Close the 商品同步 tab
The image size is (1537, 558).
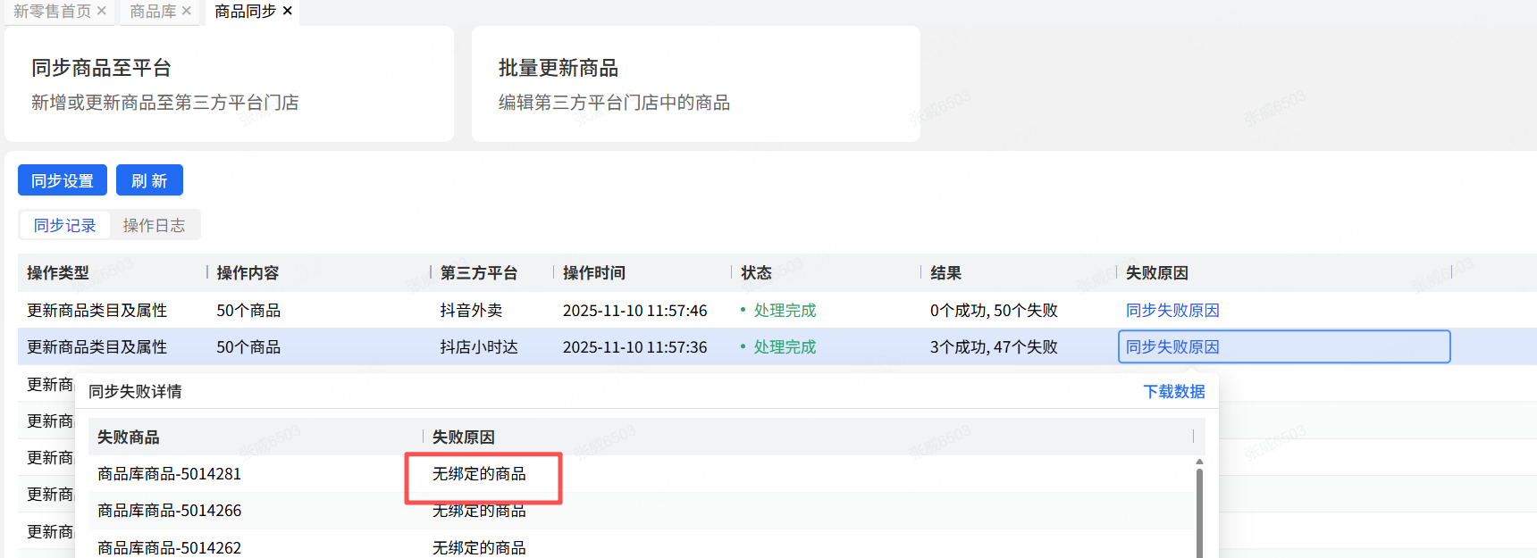288,11
